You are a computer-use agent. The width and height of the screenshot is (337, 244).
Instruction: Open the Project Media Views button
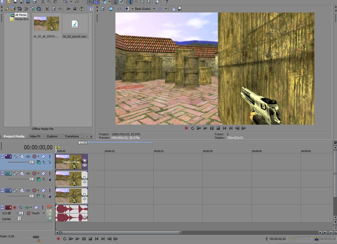[90, 9]
